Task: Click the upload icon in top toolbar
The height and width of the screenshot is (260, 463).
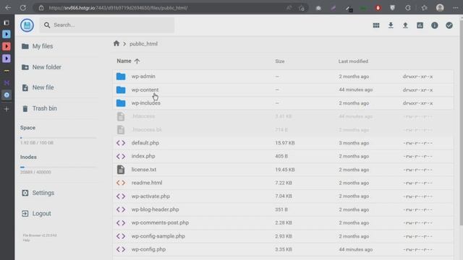Action: point(405,25)
